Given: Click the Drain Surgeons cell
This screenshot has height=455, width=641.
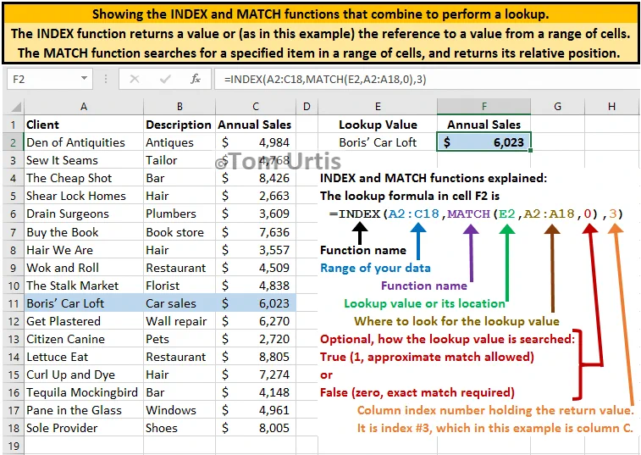Looking at the screenshot, I should click(84, 214).
